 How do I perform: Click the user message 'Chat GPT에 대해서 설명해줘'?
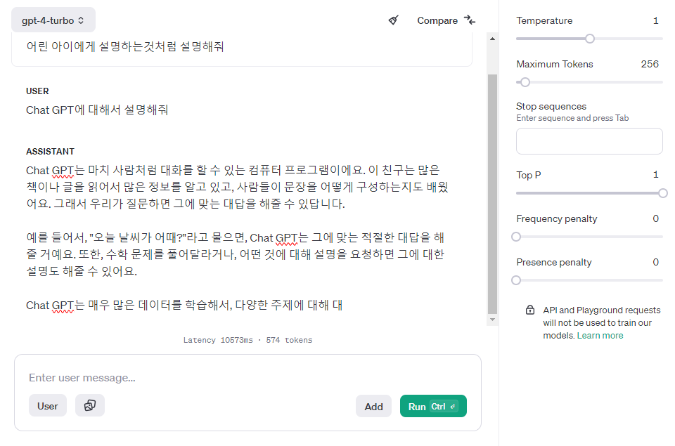(97, 110)
